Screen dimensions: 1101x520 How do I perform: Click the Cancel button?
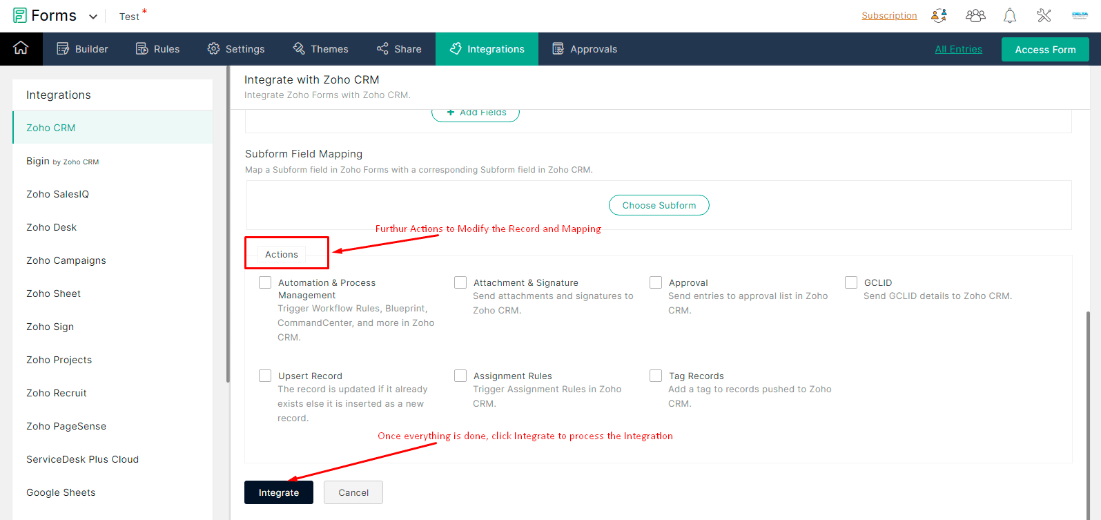(353, 492)
